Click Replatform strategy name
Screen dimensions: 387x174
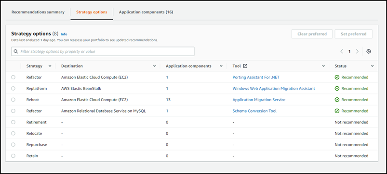point(37,89)
